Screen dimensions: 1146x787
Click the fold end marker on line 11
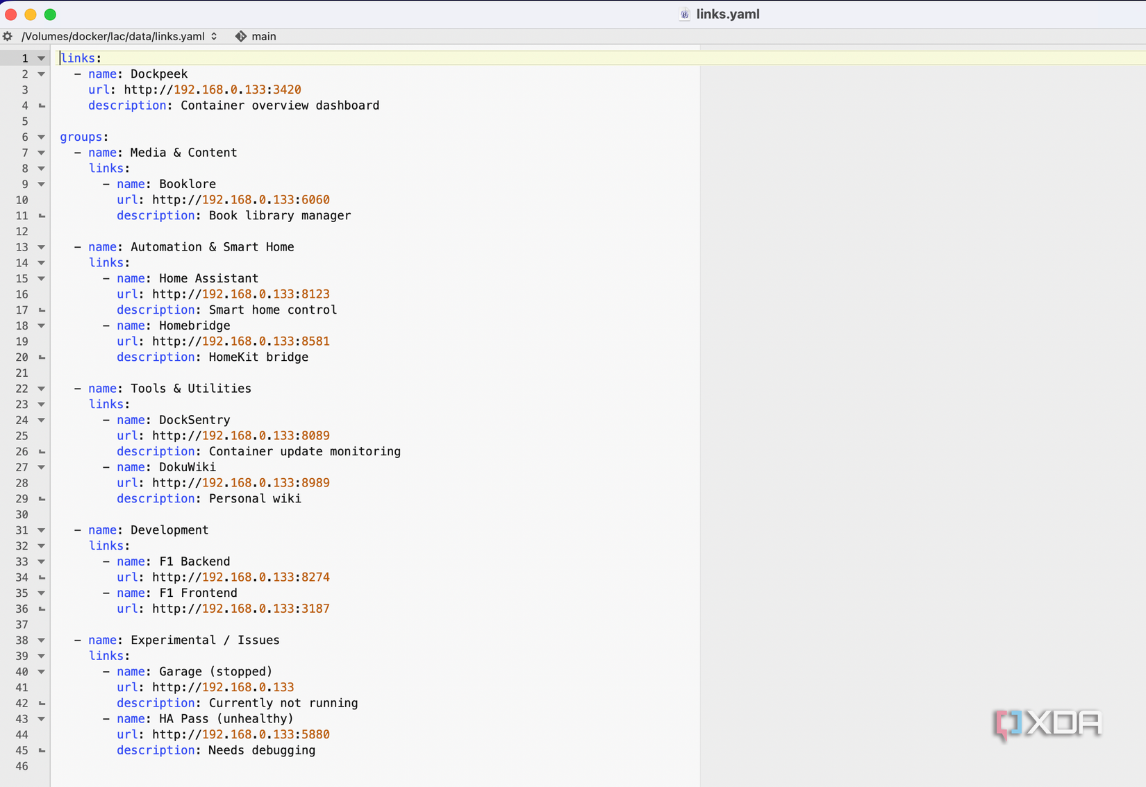click(x=42, y=216)
